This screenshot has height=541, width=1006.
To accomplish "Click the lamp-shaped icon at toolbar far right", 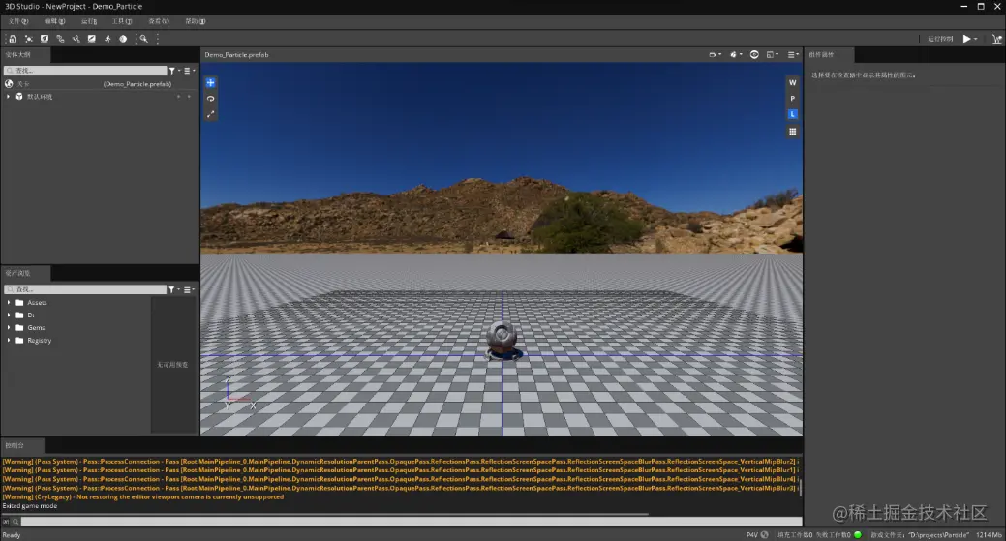I will pyautogui.click(x=997, y=39).
